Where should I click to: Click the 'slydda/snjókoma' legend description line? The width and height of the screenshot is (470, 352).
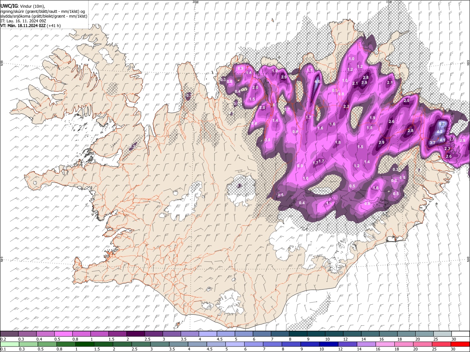click(44, 16)
